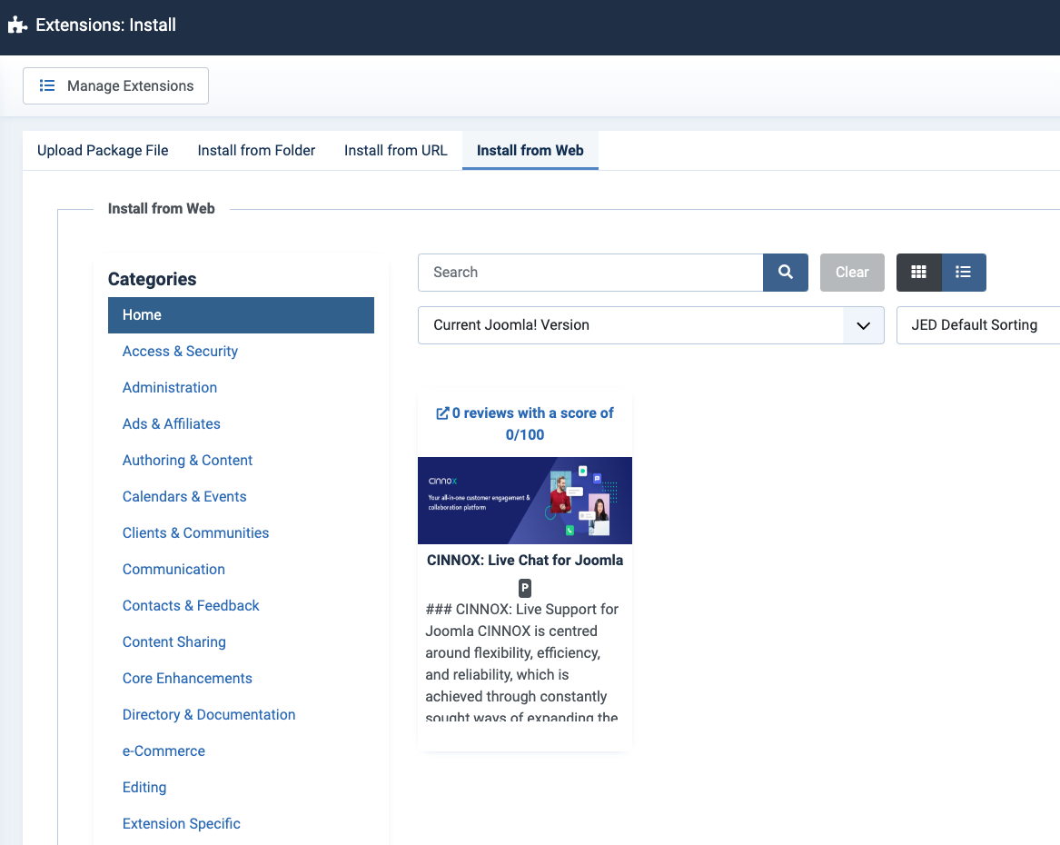Open the Communication category

pyautogui.click(x=173, y=570)
